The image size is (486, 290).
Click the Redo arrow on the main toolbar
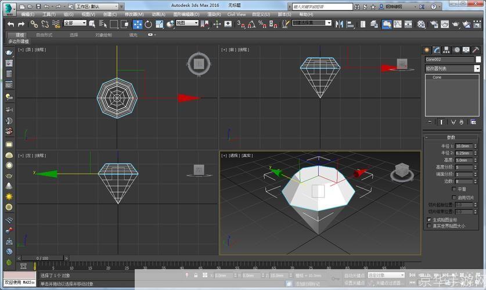pyautogui.click(x=21, y=24)
